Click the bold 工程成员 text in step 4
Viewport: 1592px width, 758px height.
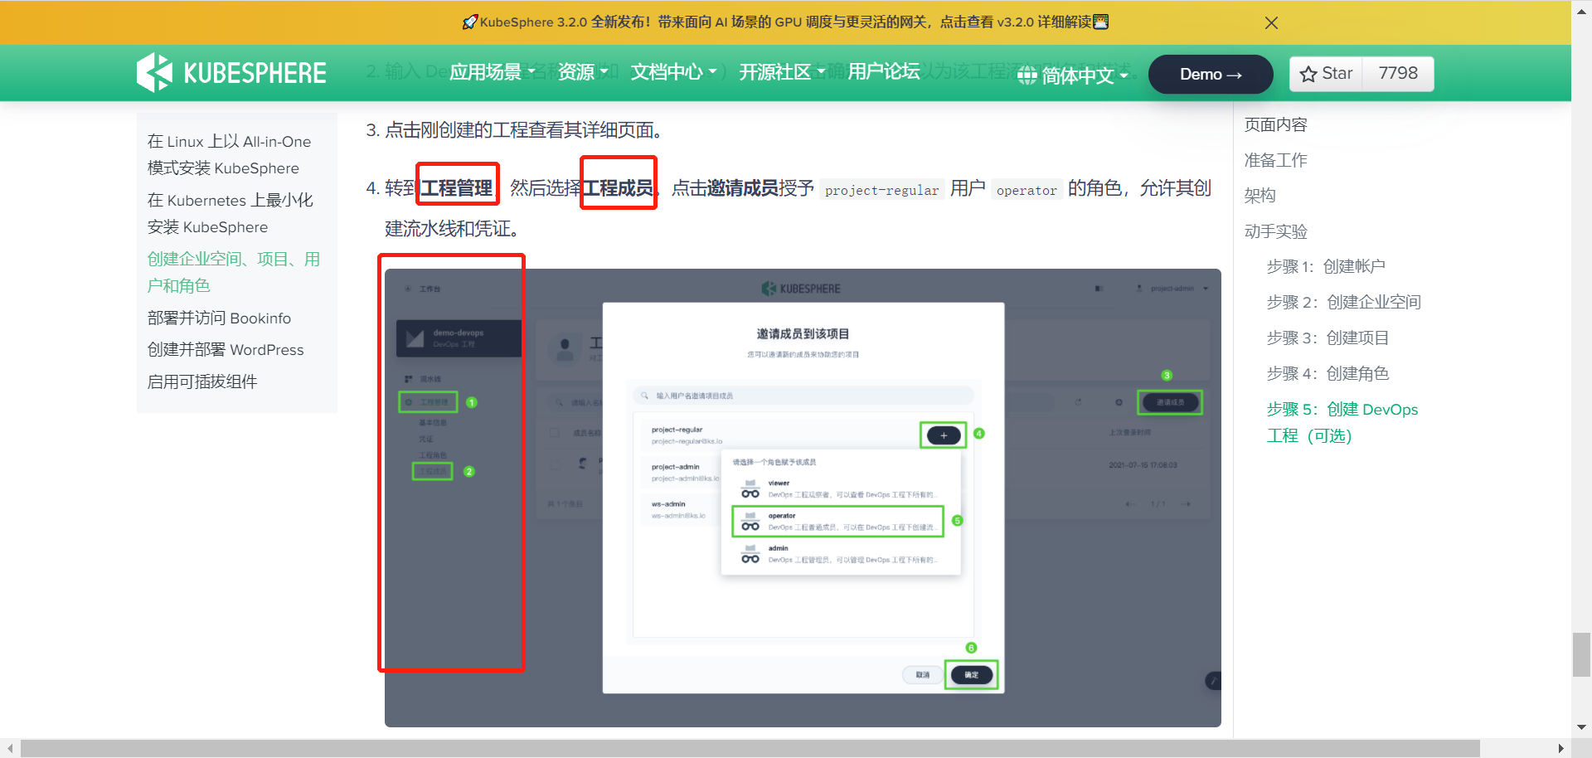point(618,187)
